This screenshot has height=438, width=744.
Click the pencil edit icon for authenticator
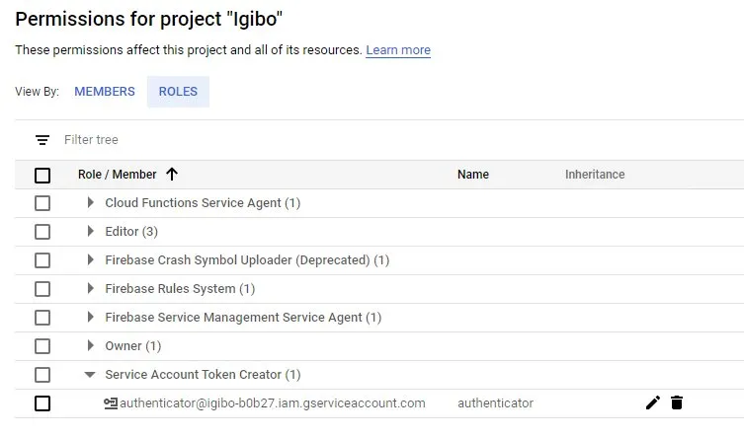[x=652, y=402]
